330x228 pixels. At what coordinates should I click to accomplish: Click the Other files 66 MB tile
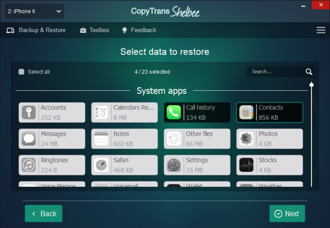point(197,139)
